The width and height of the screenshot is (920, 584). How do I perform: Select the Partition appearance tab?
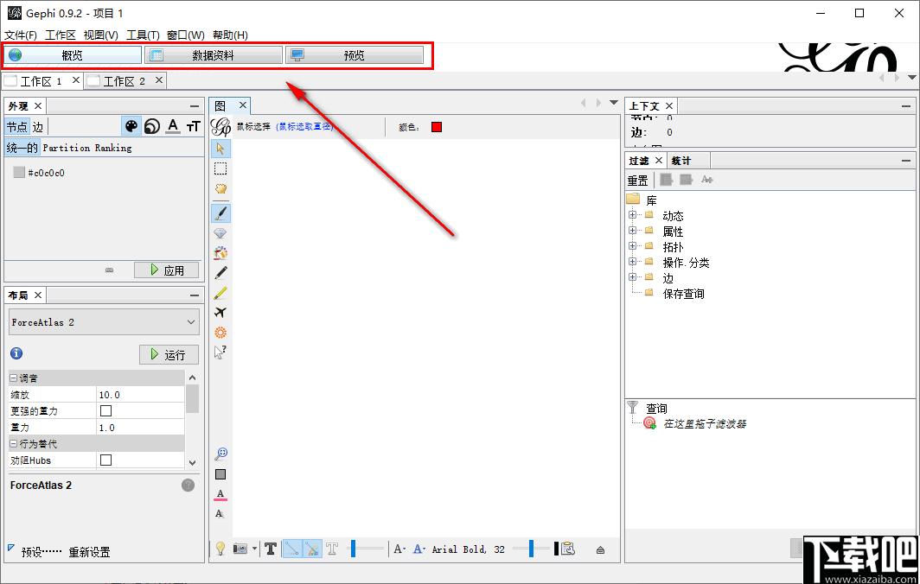pos(67,148)
